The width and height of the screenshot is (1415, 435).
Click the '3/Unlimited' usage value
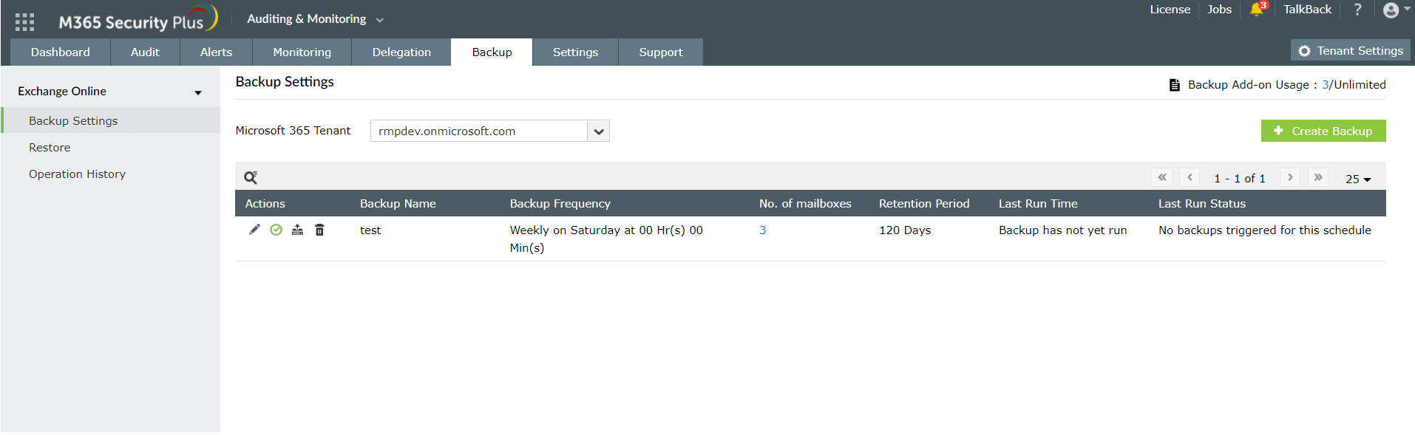(1354, 85)
